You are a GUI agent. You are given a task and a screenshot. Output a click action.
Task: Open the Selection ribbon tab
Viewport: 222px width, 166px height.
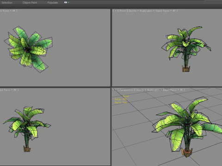click(7, 2)
